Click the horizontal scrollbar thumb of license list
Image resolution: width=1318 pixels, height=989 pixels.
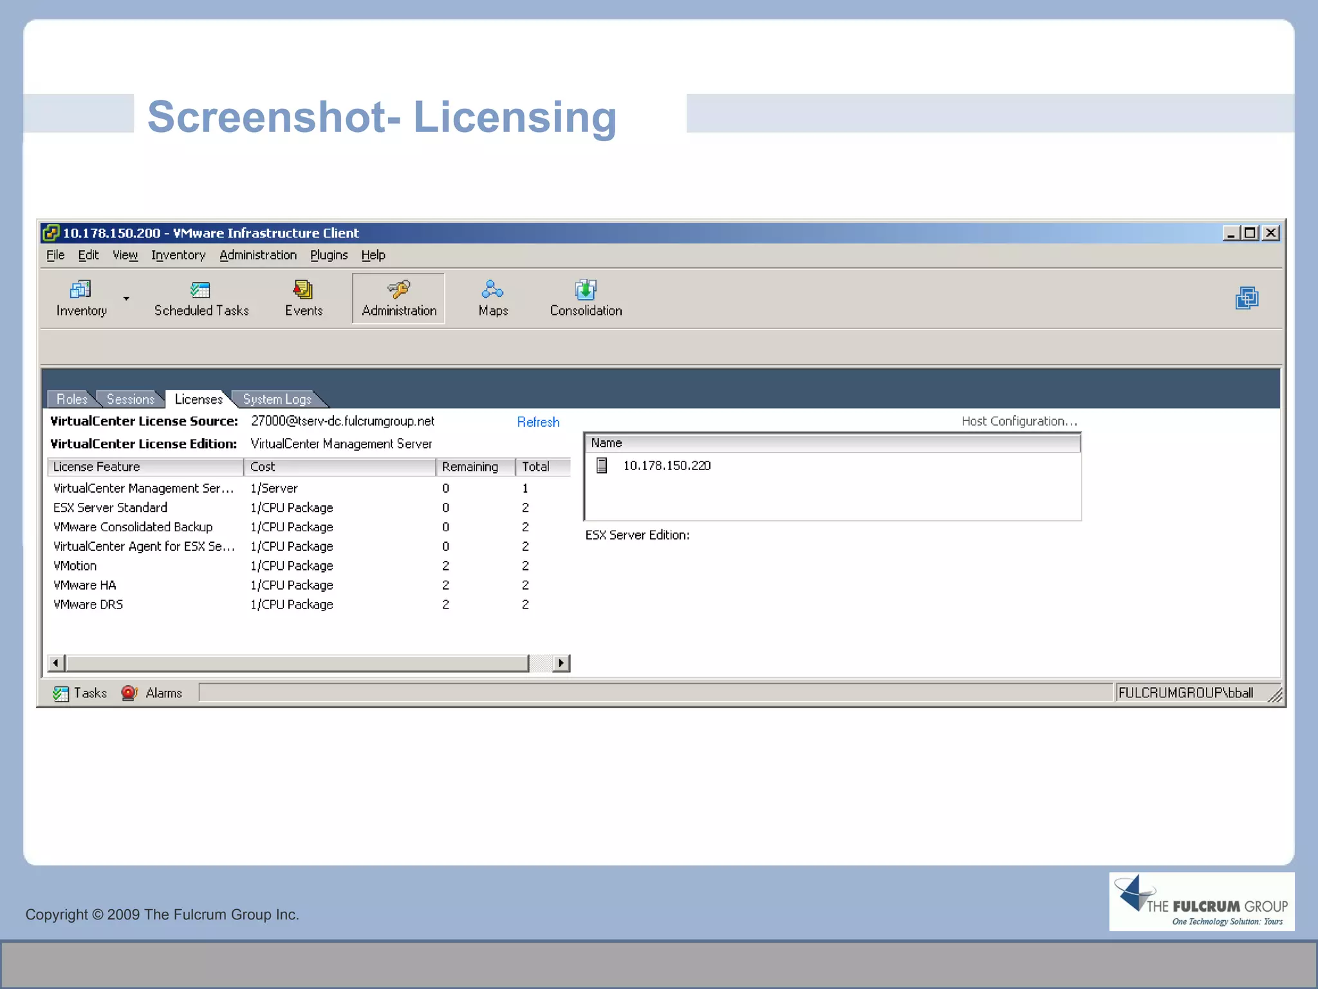(297, 663)
